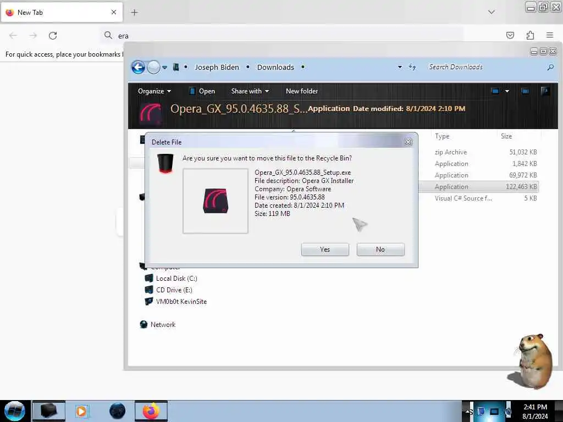Screen dimensions: 563x422
Task: Expand the Share with menu
Action: coord(250,91)
